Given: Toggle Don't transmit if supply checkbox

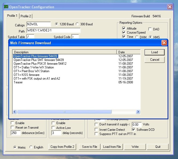Looking at the screenshot, I should tap(96, 124).
